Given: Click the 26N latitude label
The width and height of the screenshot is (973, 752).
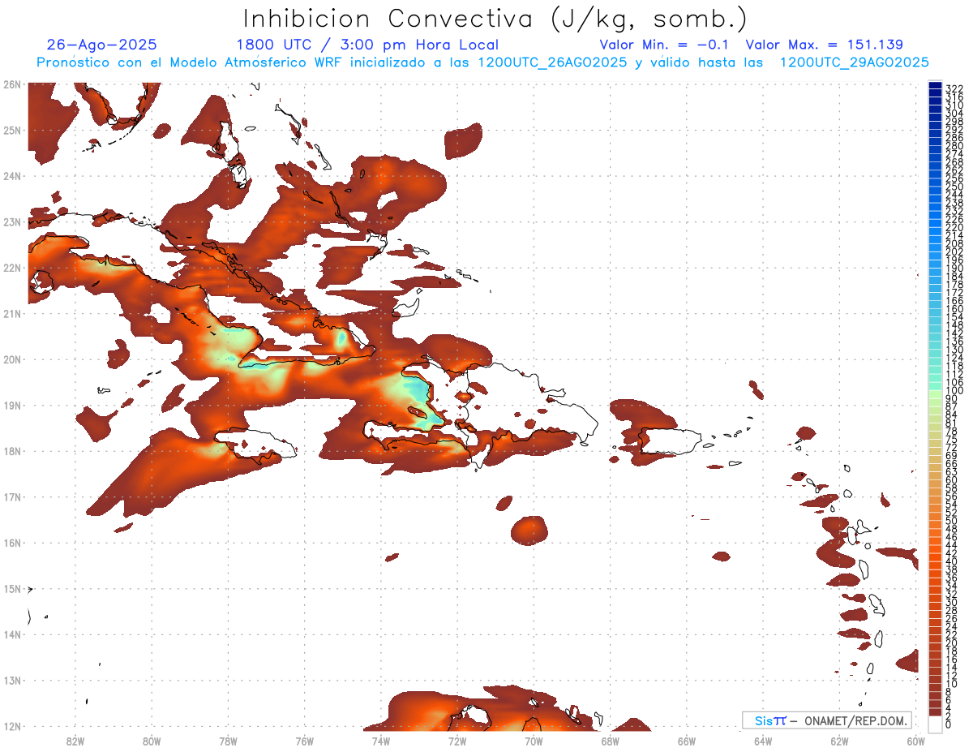Looking at the screenshot, I should (x=11, y=84).
